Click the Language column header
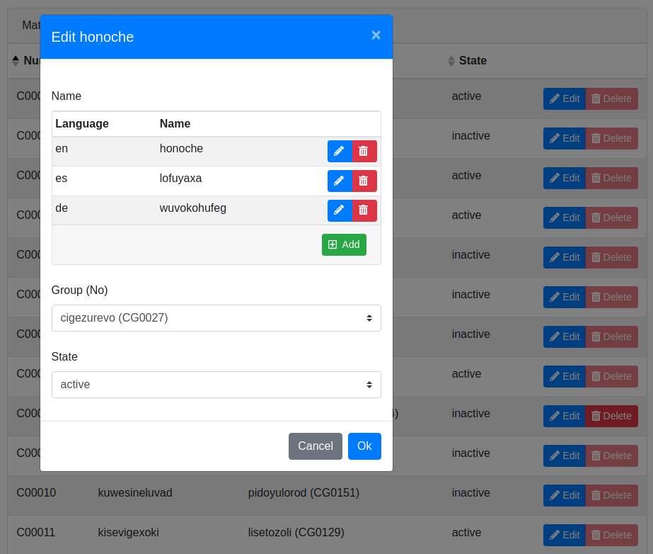The height and width of the screenshot is (554, 653). pos(82,124)
